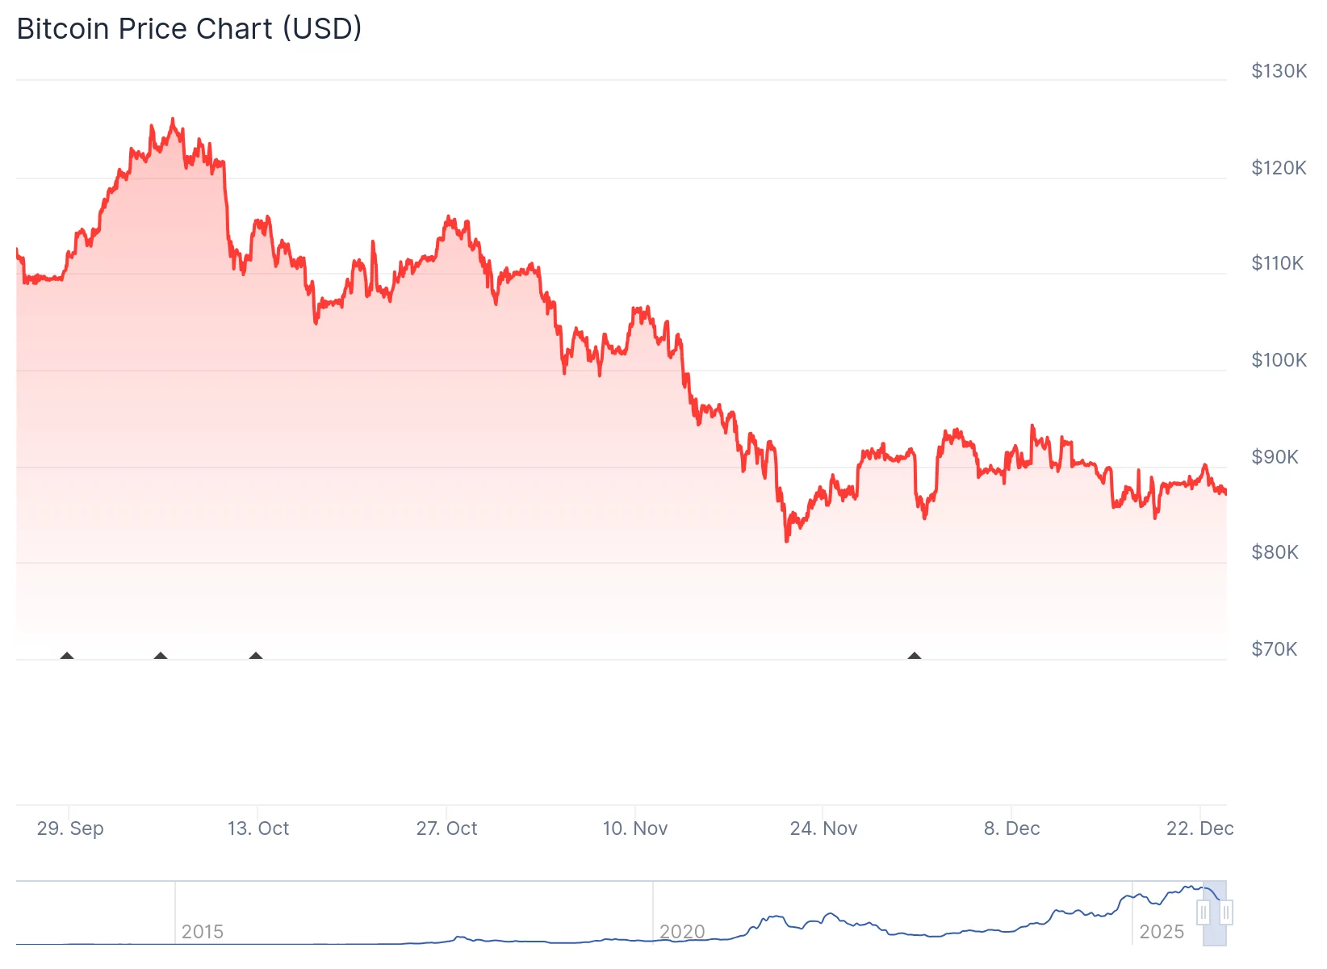Screen dimensions: 1327x969
Task: Click the event marker near 1 December
Action: coord(915,656)
